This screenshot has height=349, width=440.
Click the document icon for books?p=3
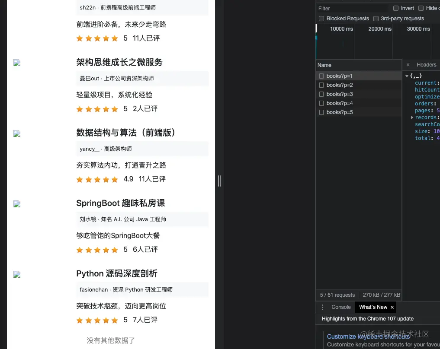pos(321,94)
